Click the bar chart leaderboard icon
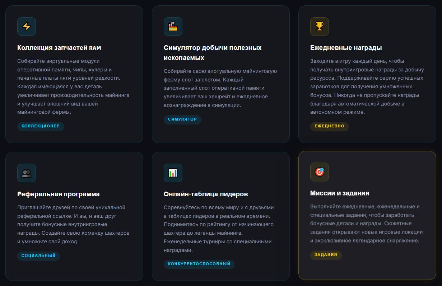This screenshot has width=442, height=286. tap(173, 173)
